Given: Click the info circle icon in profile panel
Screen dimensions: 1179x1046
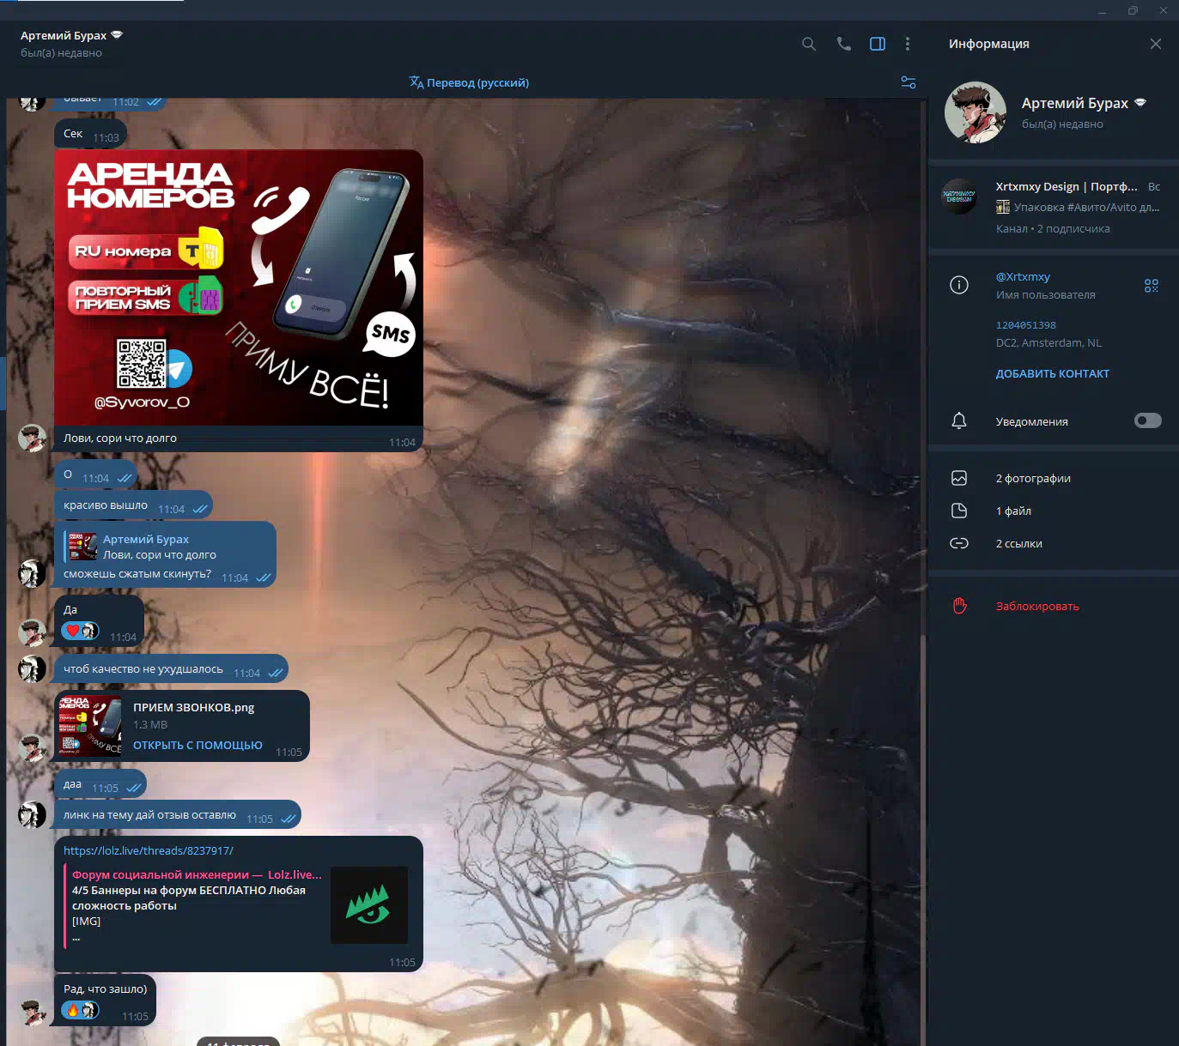Looking at the screenshot, I should point(959,285).
